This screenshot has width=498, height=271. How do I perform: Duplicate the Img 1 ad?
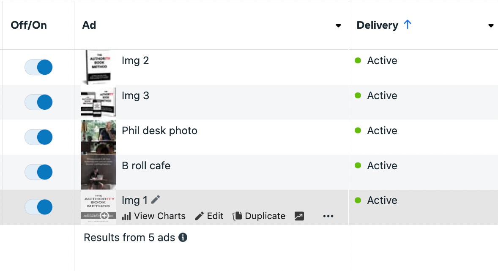[x=259, y=216]
